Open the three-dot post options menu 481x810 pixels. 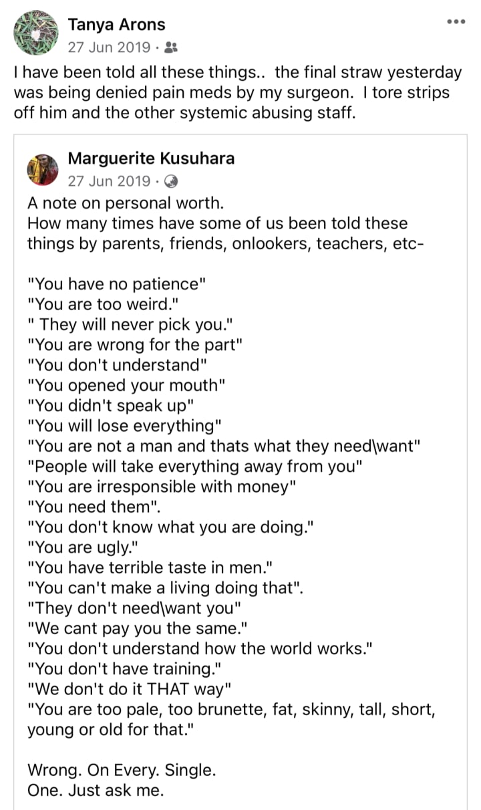(456, 21)
